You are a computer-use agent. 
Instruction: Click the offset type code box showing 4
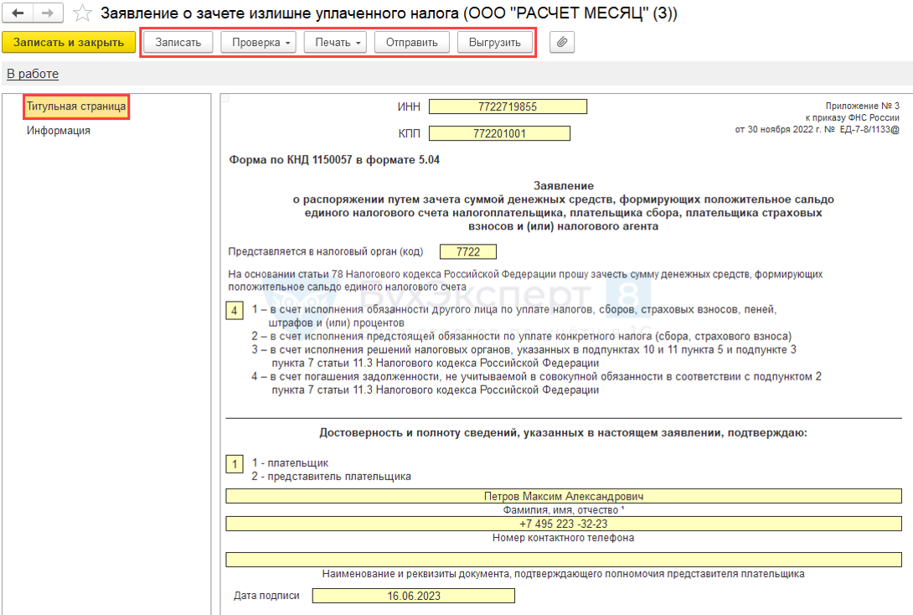(x=235, y=311)
